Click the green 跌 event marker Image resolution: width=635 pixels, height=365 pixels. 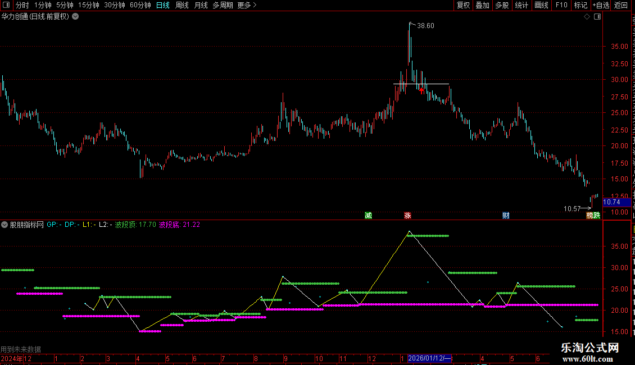pos(597,216)
